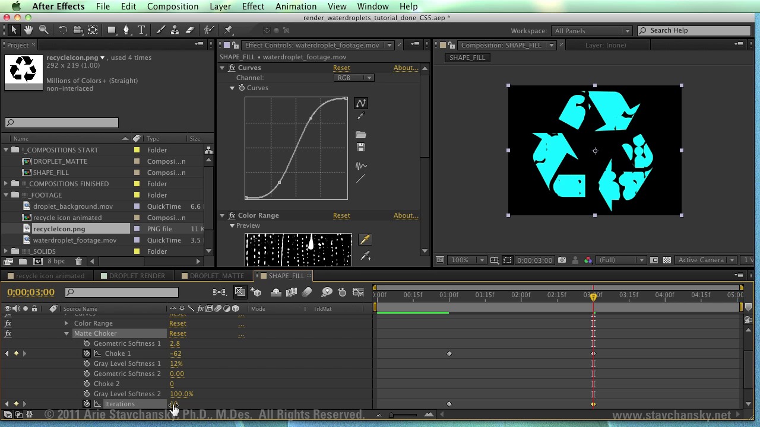Viewport: 760px width, 427px height.
Task: Open the resolution (Full) dropdown
Action: pyautogui.click(x=622, y=260)
